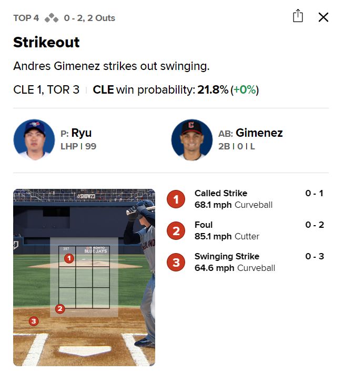344x383 pixels.
Task: Click pitch 2 marker in strike zone
Action: (60, 309)
